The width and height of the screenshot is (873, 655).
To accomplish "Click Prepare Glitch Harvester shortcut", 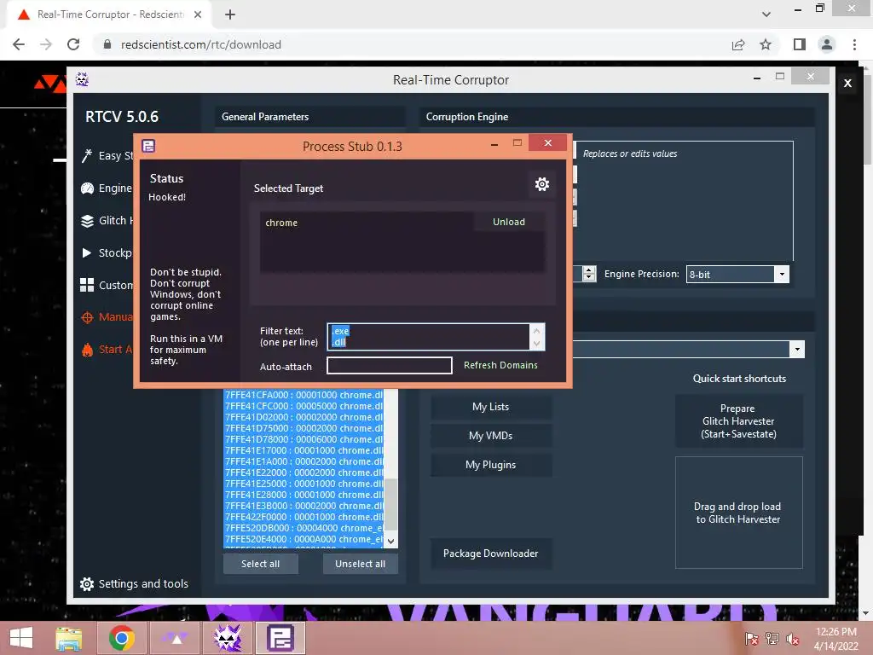I will [738, 421].
